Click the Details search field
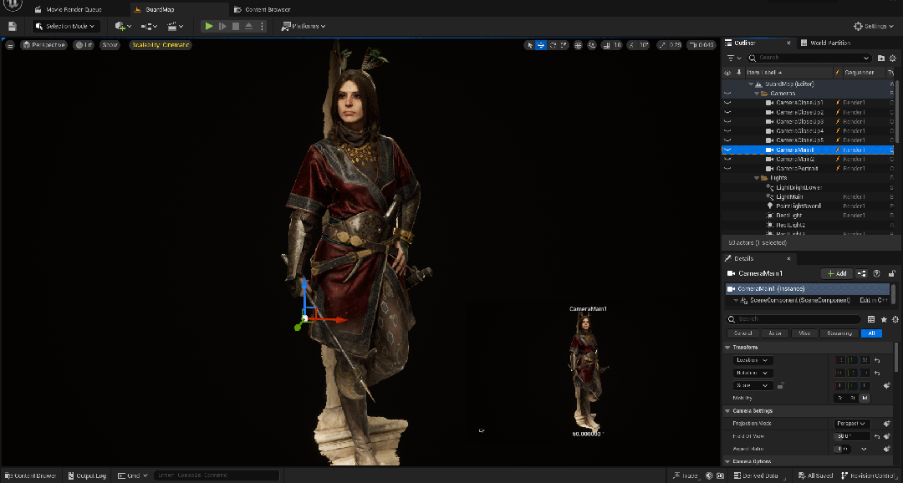 (x=793, y=319)
